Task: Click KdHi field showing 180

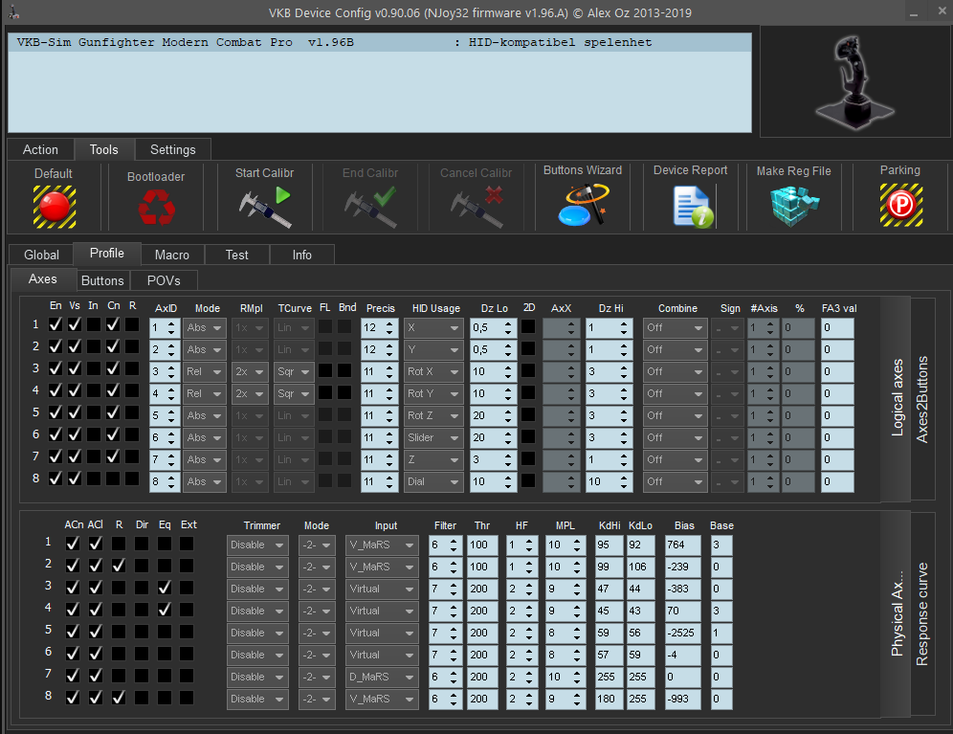Action: pyautogui.click(x=609, y=699)
